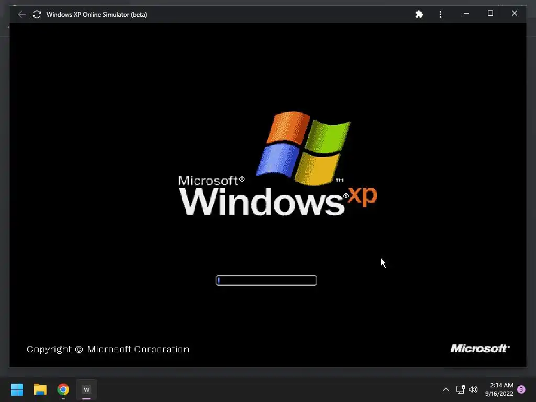Open File Explorer from the taskbar
Screen dimensions: 536x402
tap(40, 389)
